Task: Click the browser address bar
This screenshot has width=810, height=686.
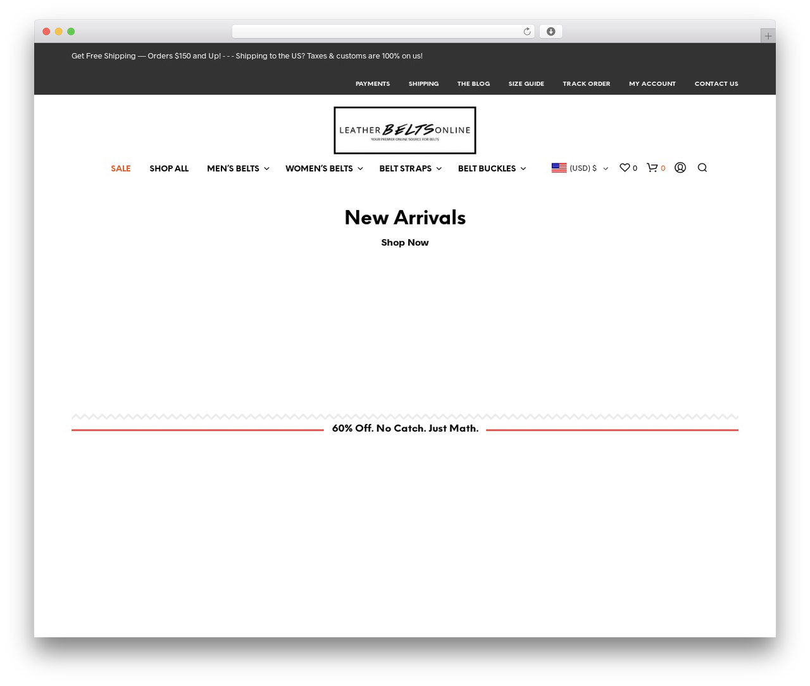Action: tap(383, 32)
